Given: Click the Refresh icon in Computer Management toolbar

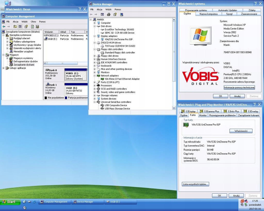Looking at the screenshot, I should pyautogui.click(x=32, y=27).
